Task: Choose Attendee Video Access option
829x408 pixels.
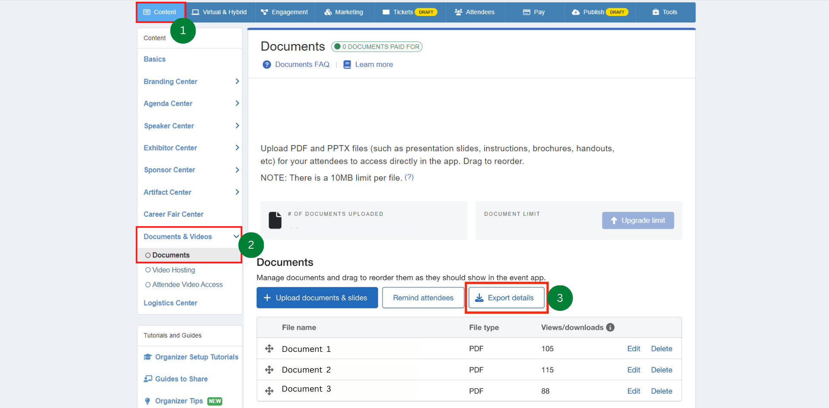Action: pos(148,285)
